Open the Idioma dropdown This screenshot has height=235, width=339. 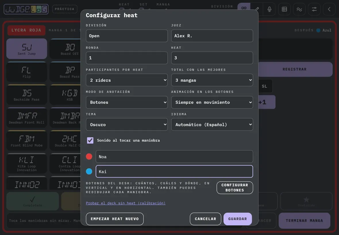tap(212, 124)
